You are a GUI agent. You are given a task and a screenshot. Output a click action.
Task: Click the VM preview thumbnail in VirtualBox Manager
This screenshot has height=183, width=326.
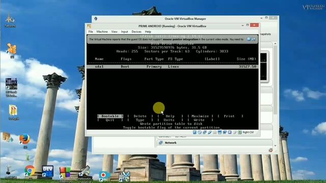(264, 67)
